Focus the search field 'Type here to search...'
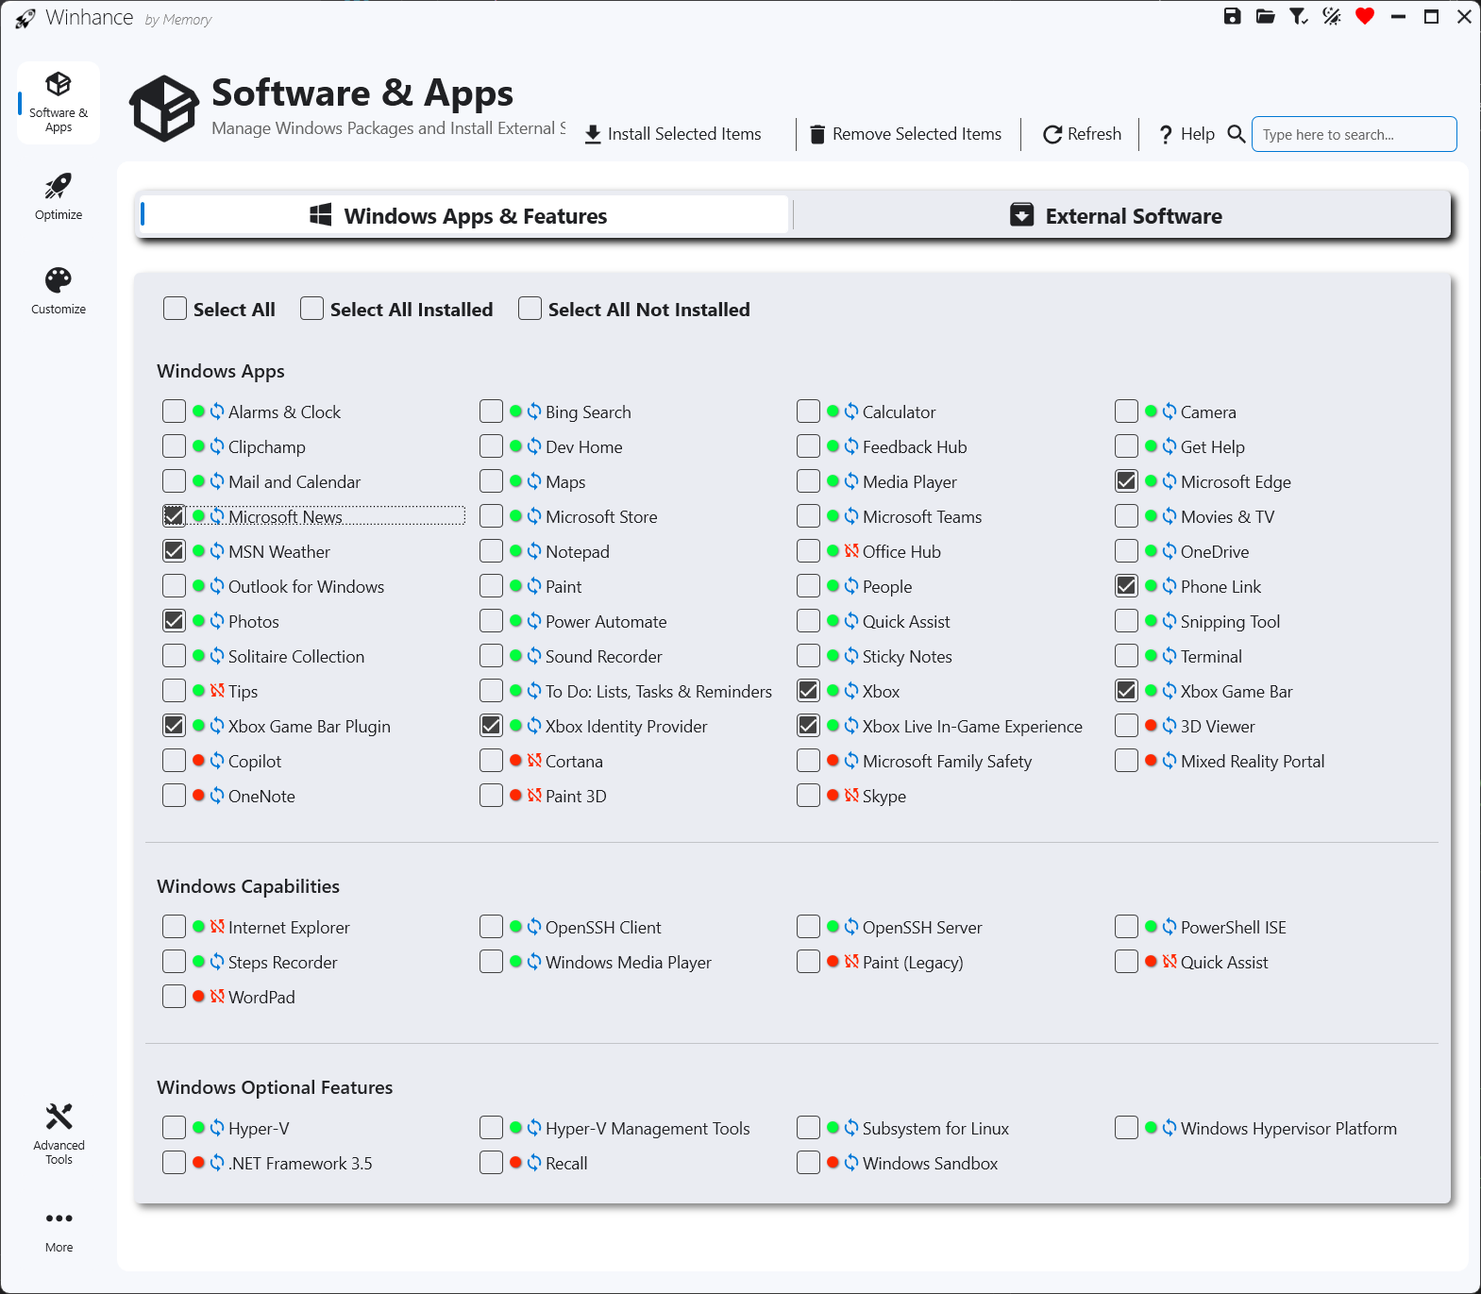Screen dimensions: 1481x1294 [x=1354, y=134]
